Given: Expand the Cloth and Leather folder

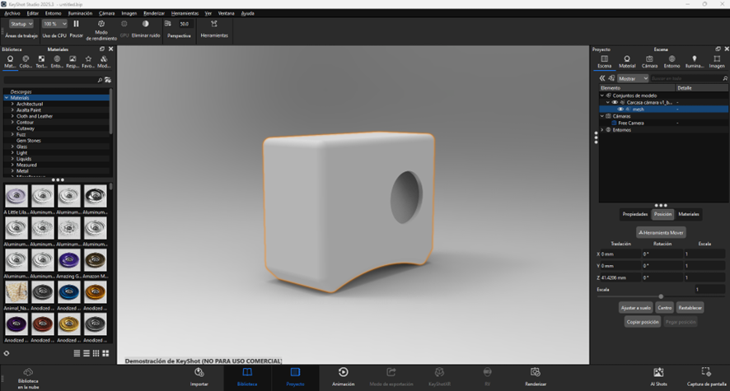Looking at the screenshot, I should click(x=12, y=116).
